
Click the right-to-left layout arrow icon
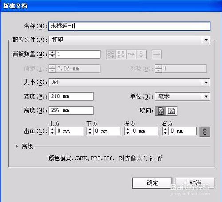pos(157,55)
